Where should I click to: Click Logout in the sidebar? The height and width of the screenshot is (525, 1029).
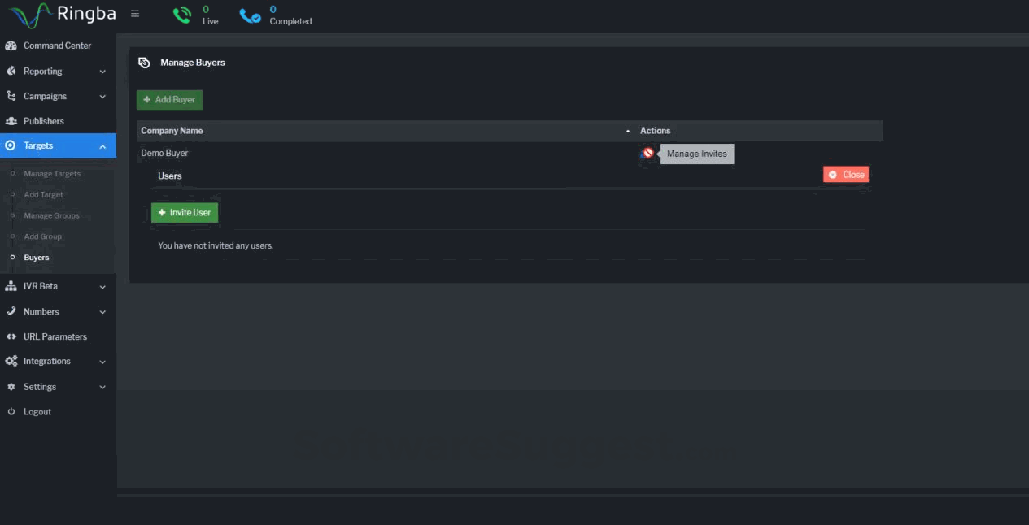point(37,412)
